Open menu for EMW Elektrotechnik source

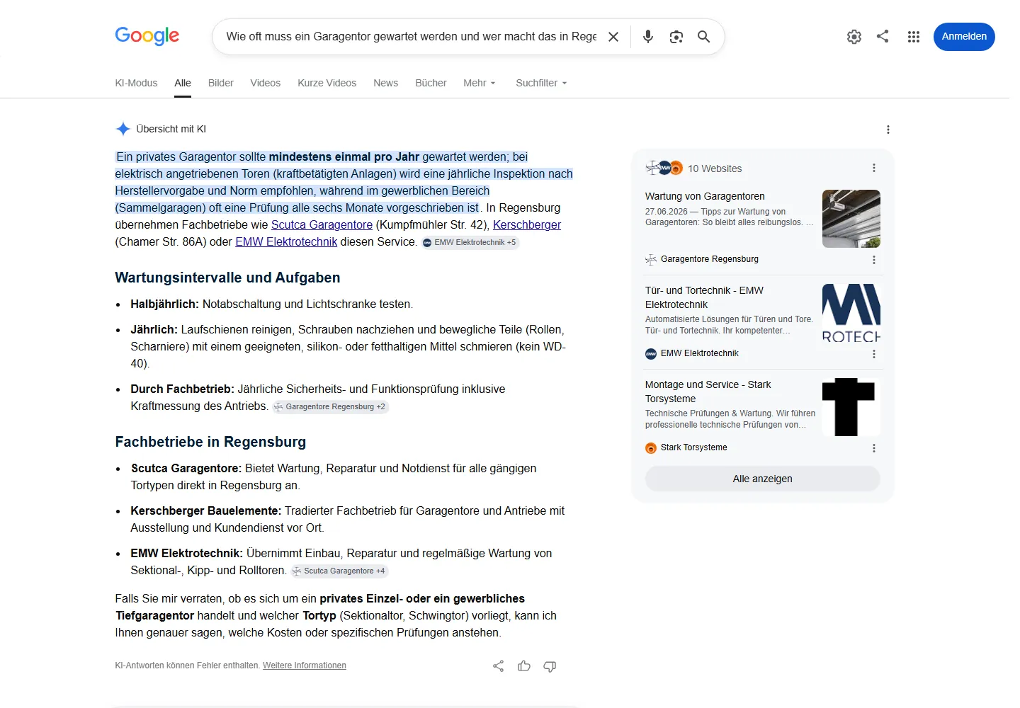point(874,354)
